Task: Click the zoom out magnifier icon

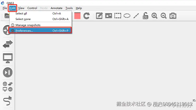Action: point(164,16)
